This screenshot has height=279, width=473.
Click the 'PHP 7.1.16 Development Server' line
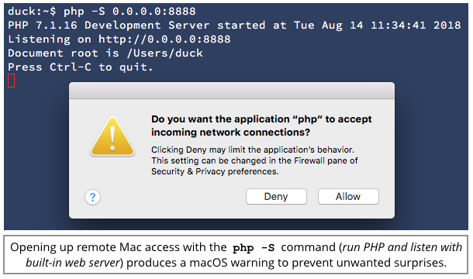pos(109,26)
